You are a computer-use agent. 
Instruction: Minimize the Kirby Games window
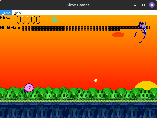(135, 5)
